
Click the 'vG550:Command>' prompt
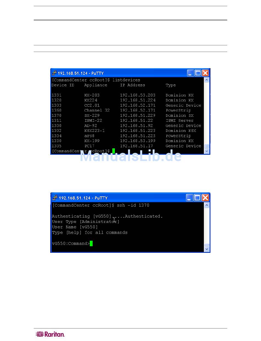point(71,243)
